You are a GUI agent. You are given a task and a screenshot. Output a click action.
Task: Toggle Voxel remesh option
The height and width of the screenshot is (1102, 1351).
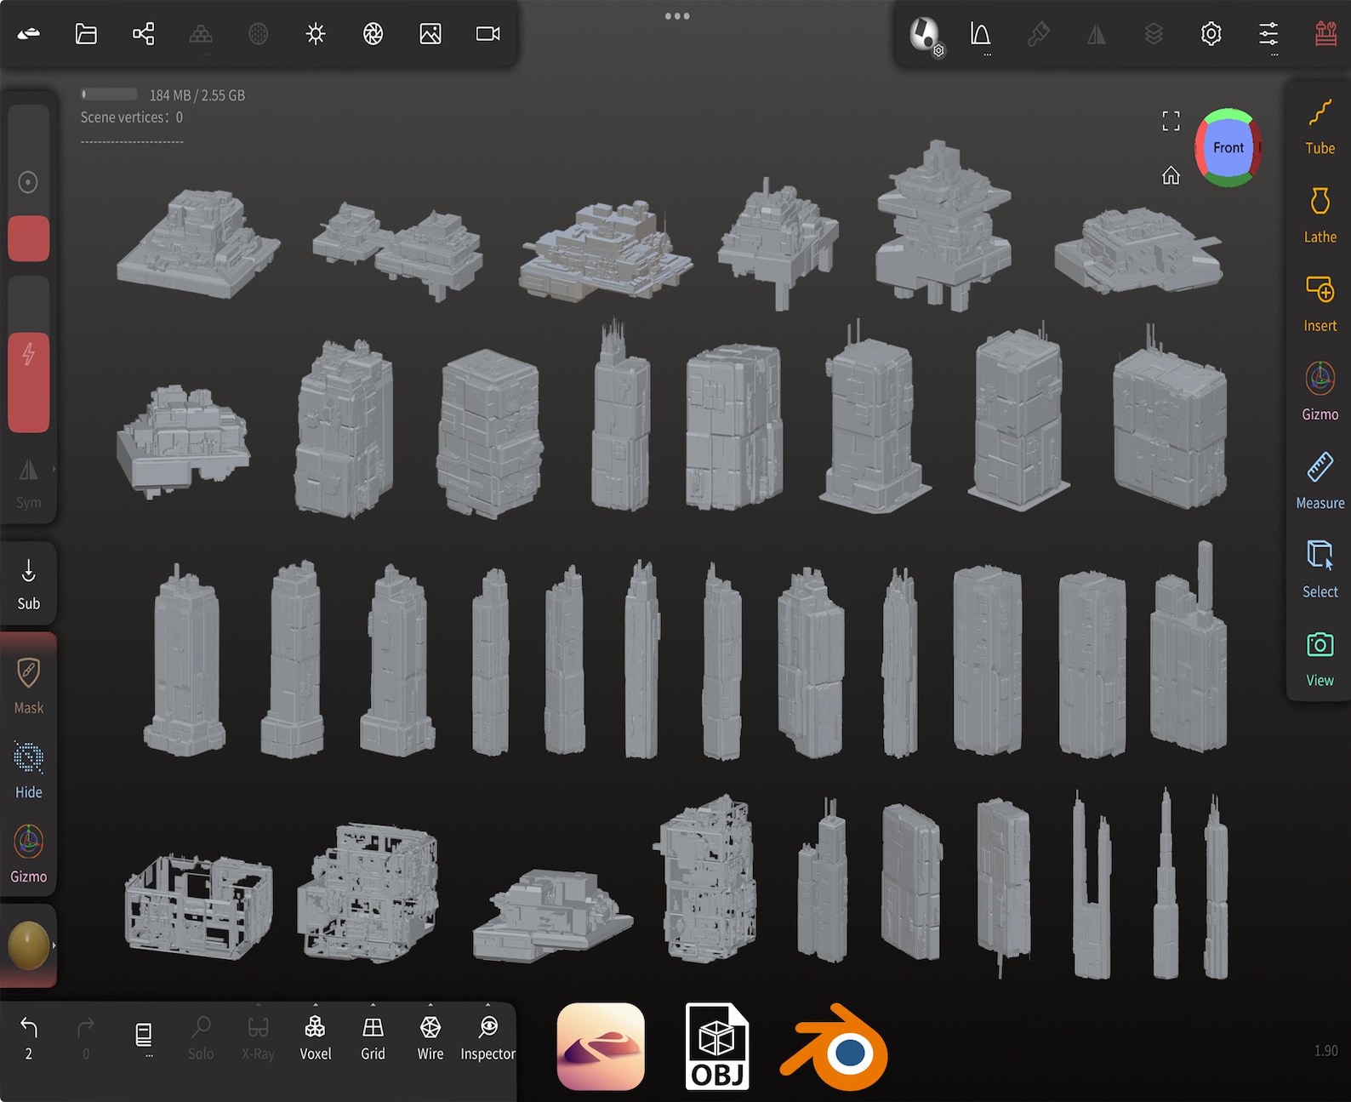tap(315, 1038)
